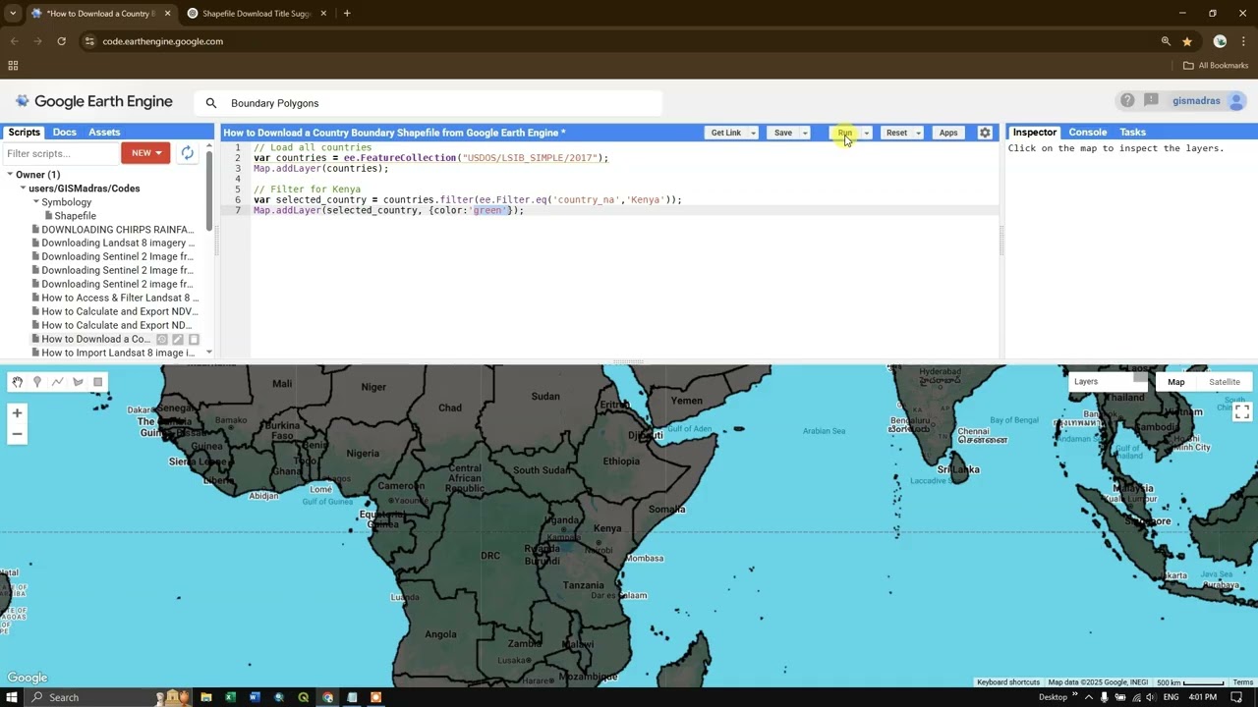Click the Filter scripts input field

61,153
